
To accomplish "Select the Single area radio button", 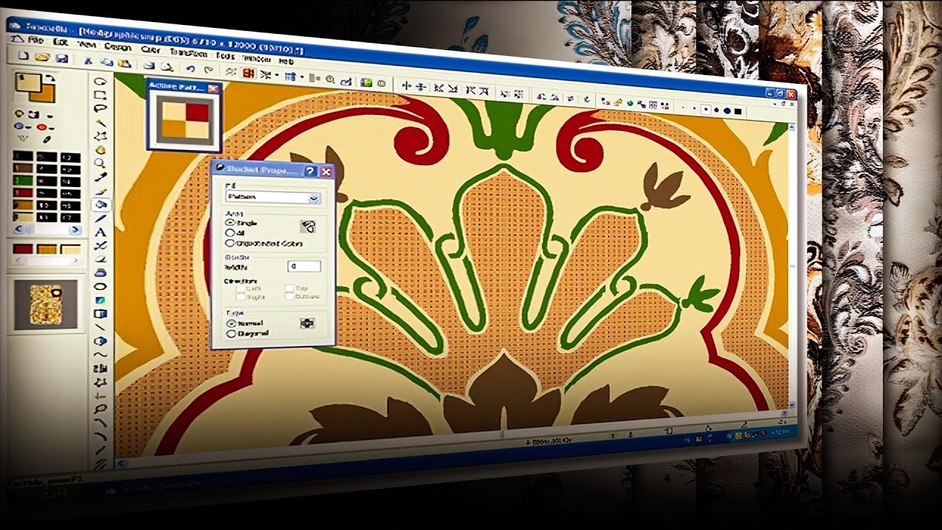I will click(230, 222).
